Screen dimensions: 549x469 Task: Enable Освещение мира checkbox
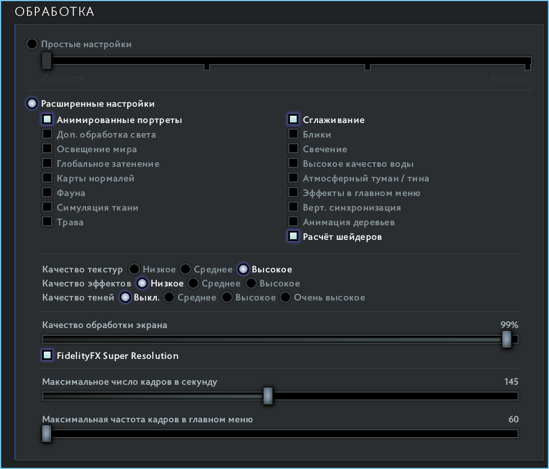point(47,149)
